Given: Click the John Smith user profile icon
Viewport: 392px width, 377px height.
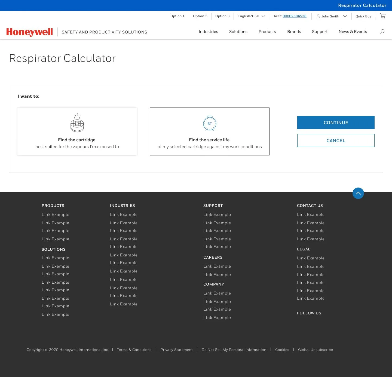Looking at the screenshot, I should pos(318,16).
